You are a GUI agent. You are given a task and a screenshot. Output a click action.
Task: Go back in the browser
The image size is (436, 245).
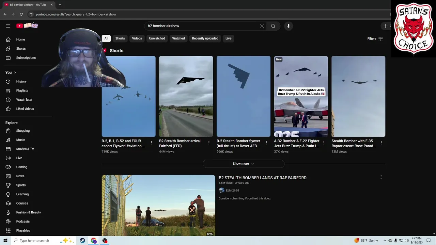coord(5,14)
